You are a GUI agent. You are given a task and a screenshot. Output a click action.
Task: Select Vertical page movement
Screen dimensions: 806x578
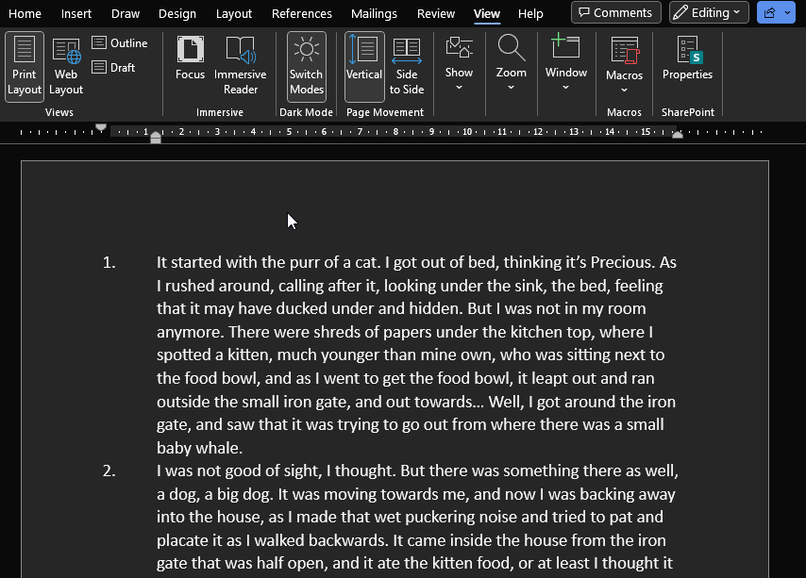pyautogui.click(x=364, y=67)
